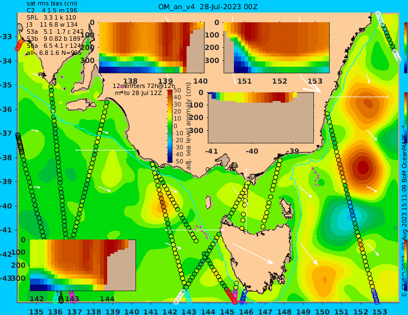The image size is (408, 315).
Task: Click main longitude axis label '145'
Action: (227, 311)
